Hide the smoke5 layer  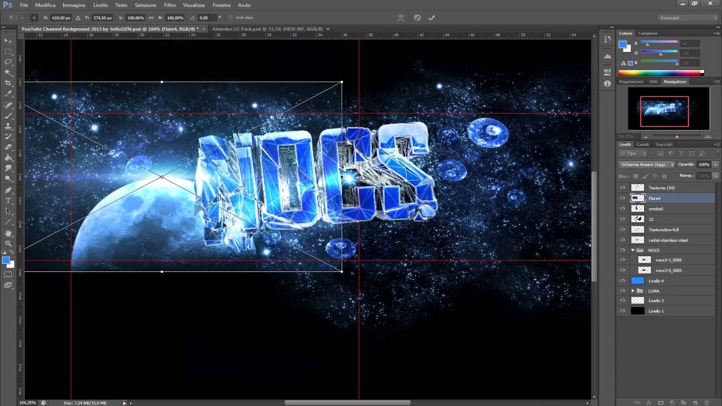click(623, 209)
